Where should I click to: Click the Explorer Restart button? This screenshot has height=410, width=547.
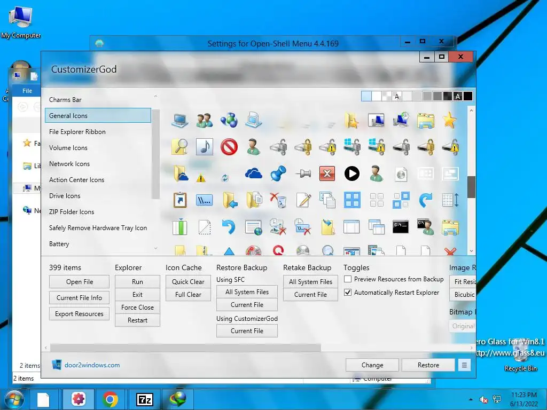coord(137,320)
